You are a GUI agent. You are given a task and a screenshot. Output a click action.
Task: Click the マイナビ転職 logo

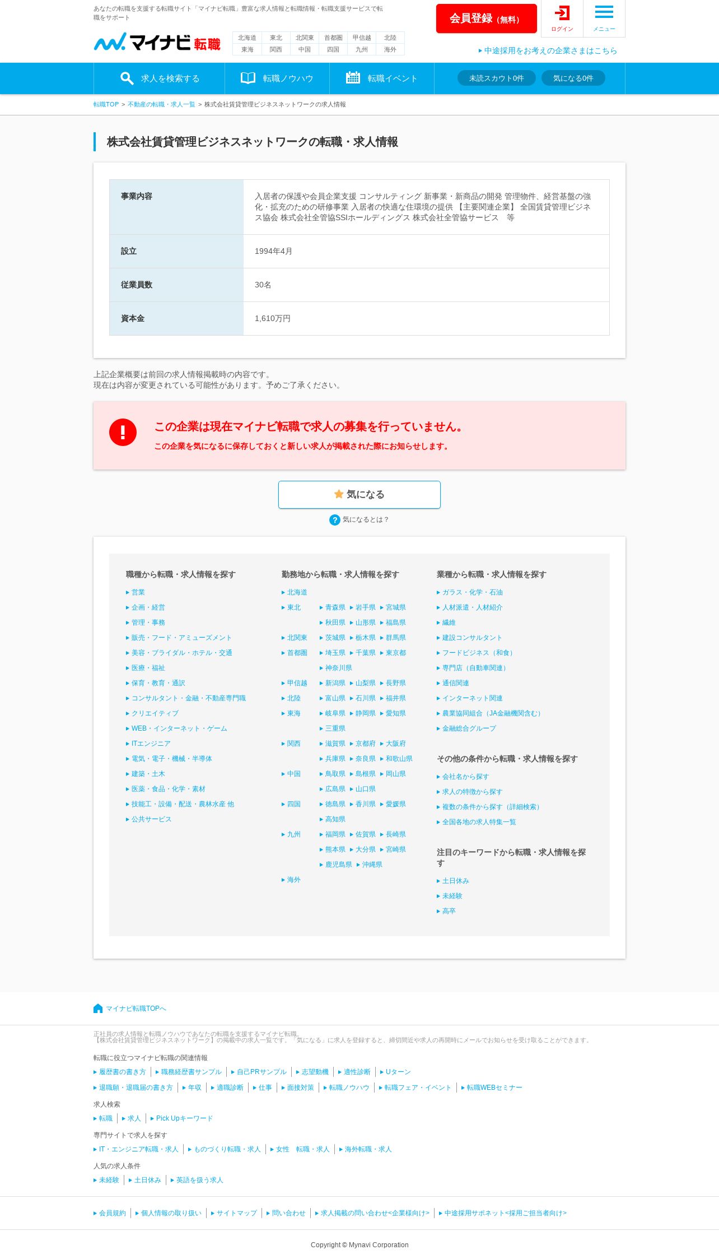click(x=157, y=42)
